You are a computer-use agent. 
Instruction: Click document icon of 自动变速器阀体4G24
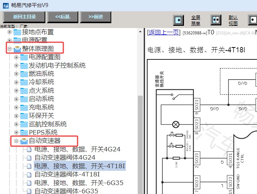click(x=29, y=158)
